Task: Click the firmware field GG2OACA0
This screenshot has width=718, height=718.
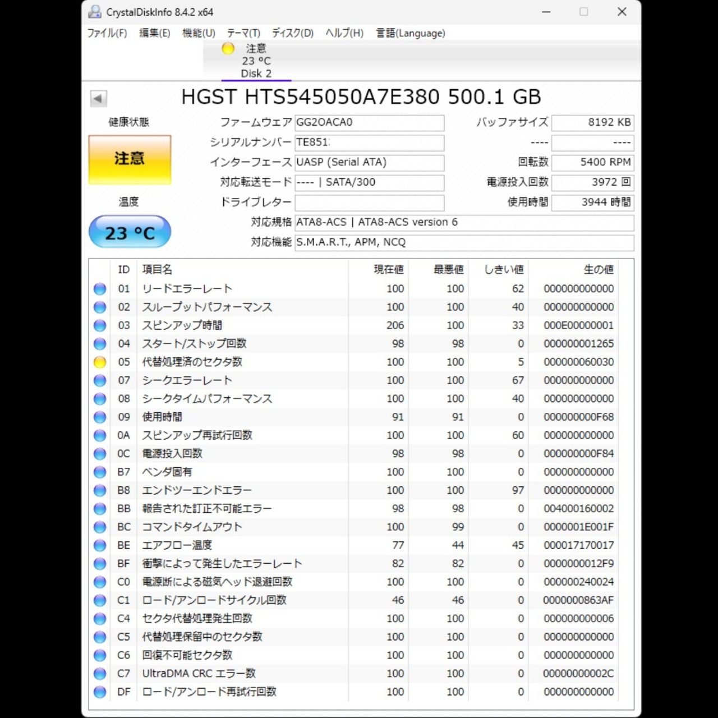Action: coord(370,122)
